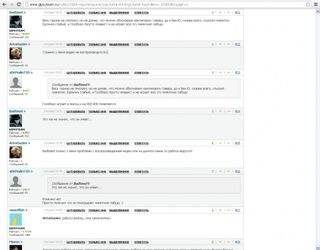Image resolution: width=320 pixels, height=250 pixels.
Task: Upvote post #11 with plus icon
Action: [220, 12]
